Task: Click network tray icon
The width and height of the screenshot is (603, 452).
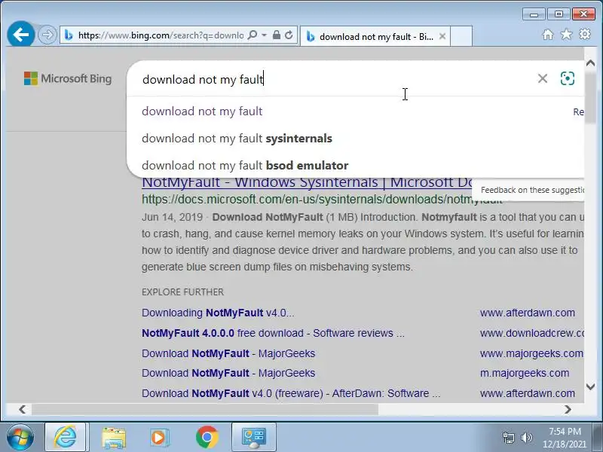Action: (508, 438)
